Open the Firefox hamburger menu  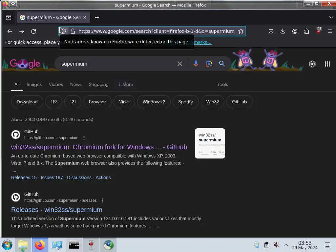(330, 31)
